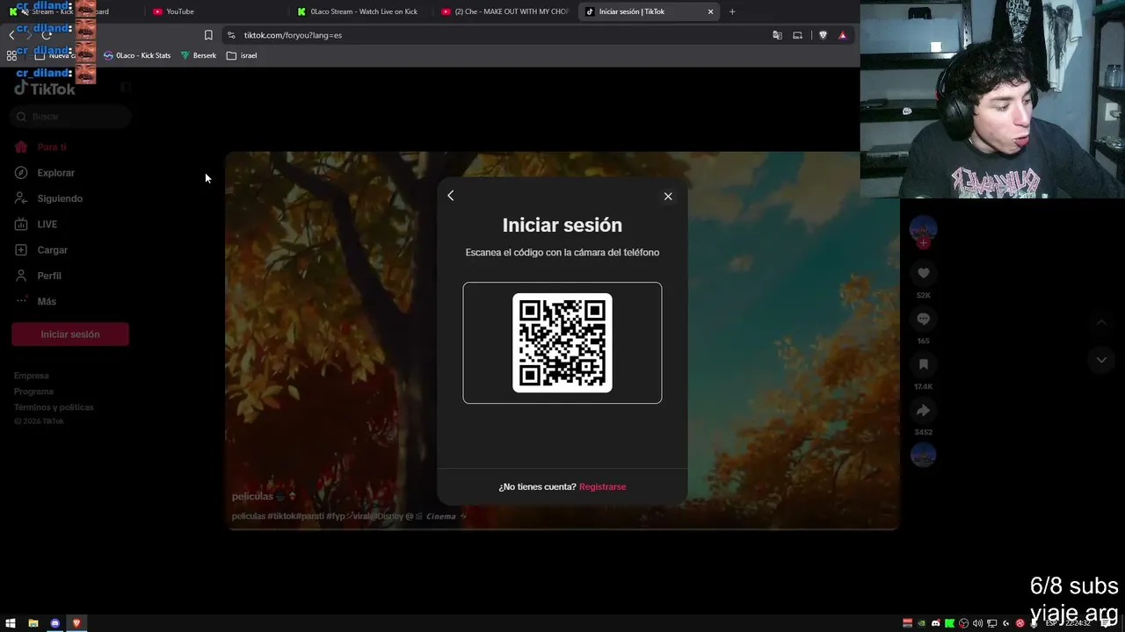Image resolution: width=1125 pixels, height=632 pixels.
Task: Open File Explorer from taskbar
Action: pyautogui.click(x=33, y=623)
